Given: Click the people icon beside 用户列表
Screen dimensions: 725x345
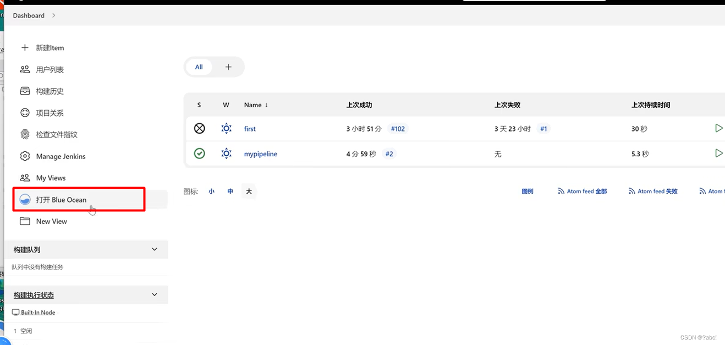Looking at the screenshot, I should tap(25, 69).
